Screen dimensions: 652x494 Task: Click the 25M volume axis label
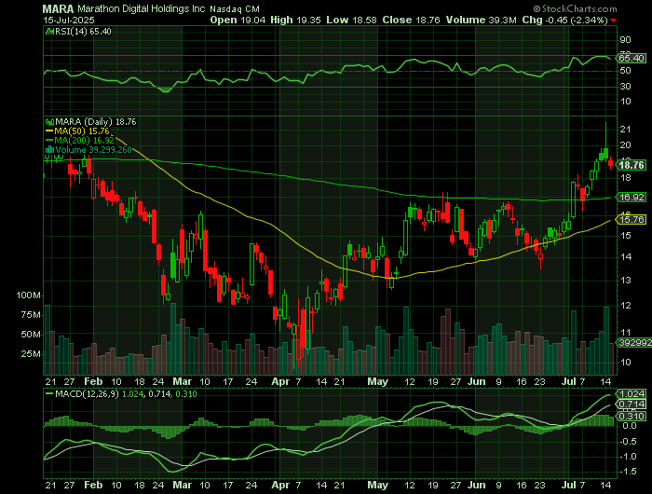click(x=31, y=354)
